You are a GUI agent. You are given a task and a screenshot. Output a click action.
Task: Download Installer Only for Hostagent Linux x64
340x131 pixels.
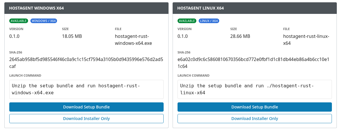[x=255, y=119]
